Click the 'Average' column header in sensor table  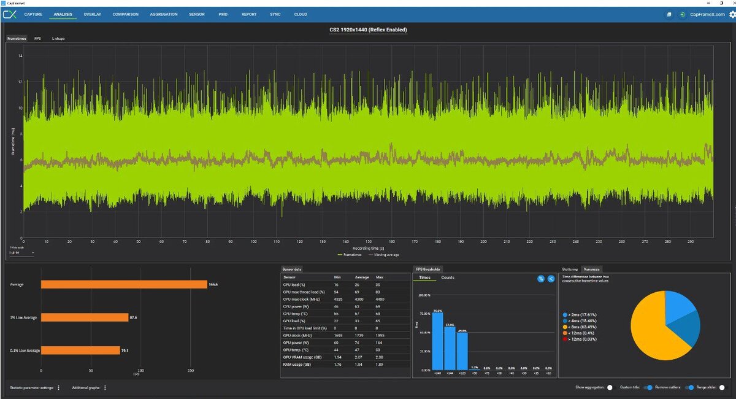point(362,277)
